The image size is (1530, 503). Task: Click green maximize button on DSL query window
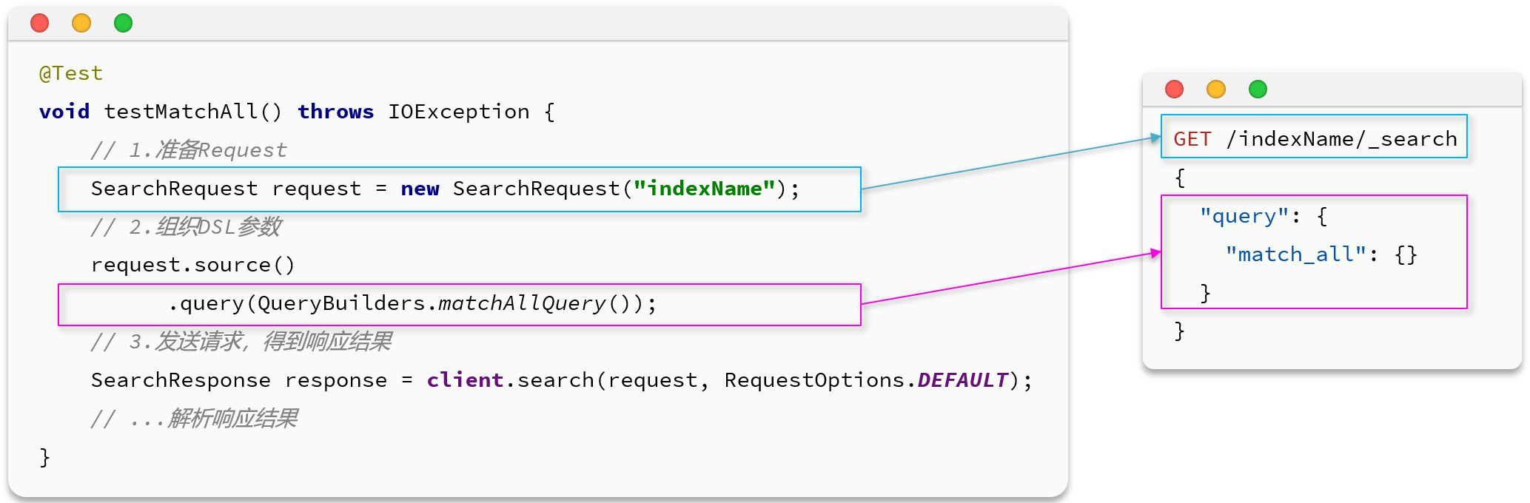(1258, 90)
